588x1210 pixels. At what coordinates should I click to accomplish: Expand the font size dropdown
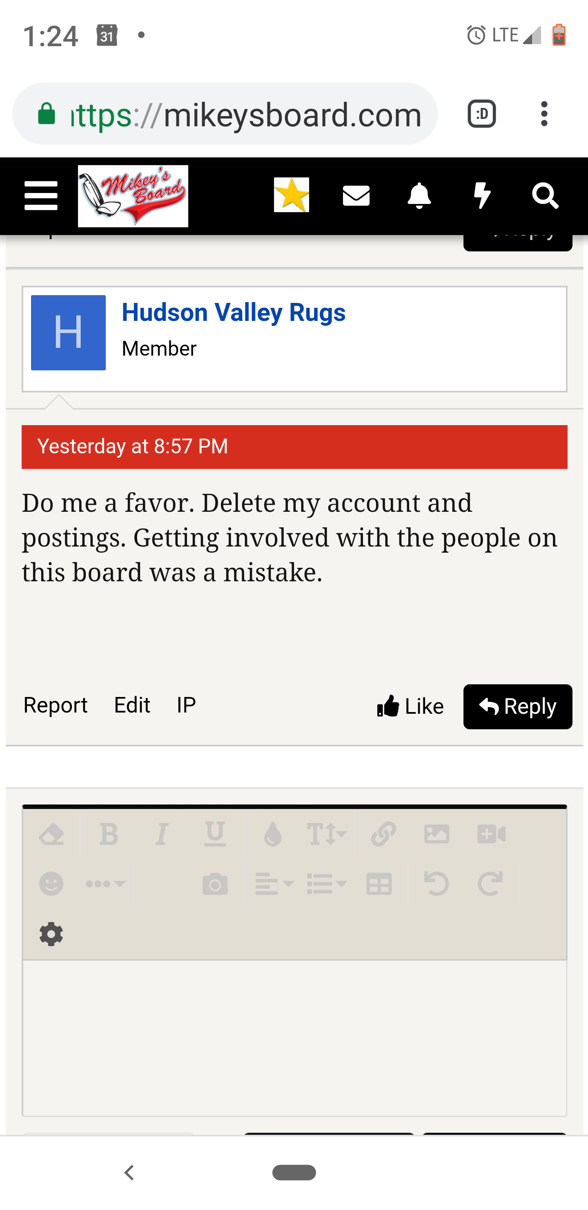[x=326, y=835]
